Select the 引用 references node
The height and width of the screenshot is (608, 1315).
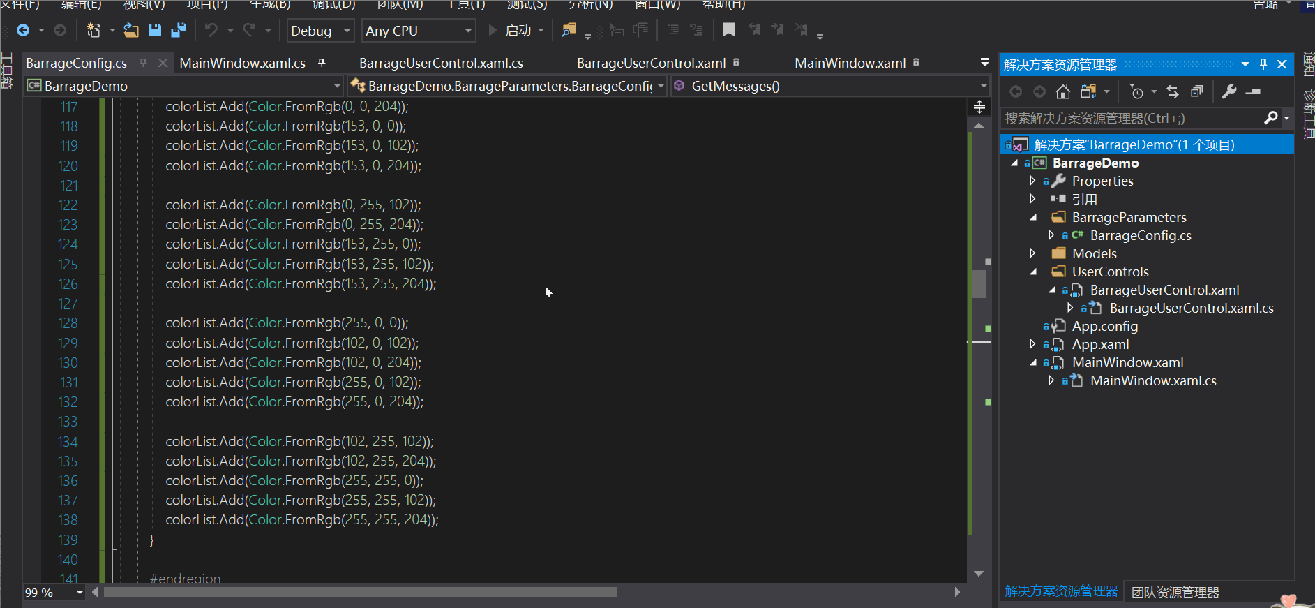(1084, 199)
